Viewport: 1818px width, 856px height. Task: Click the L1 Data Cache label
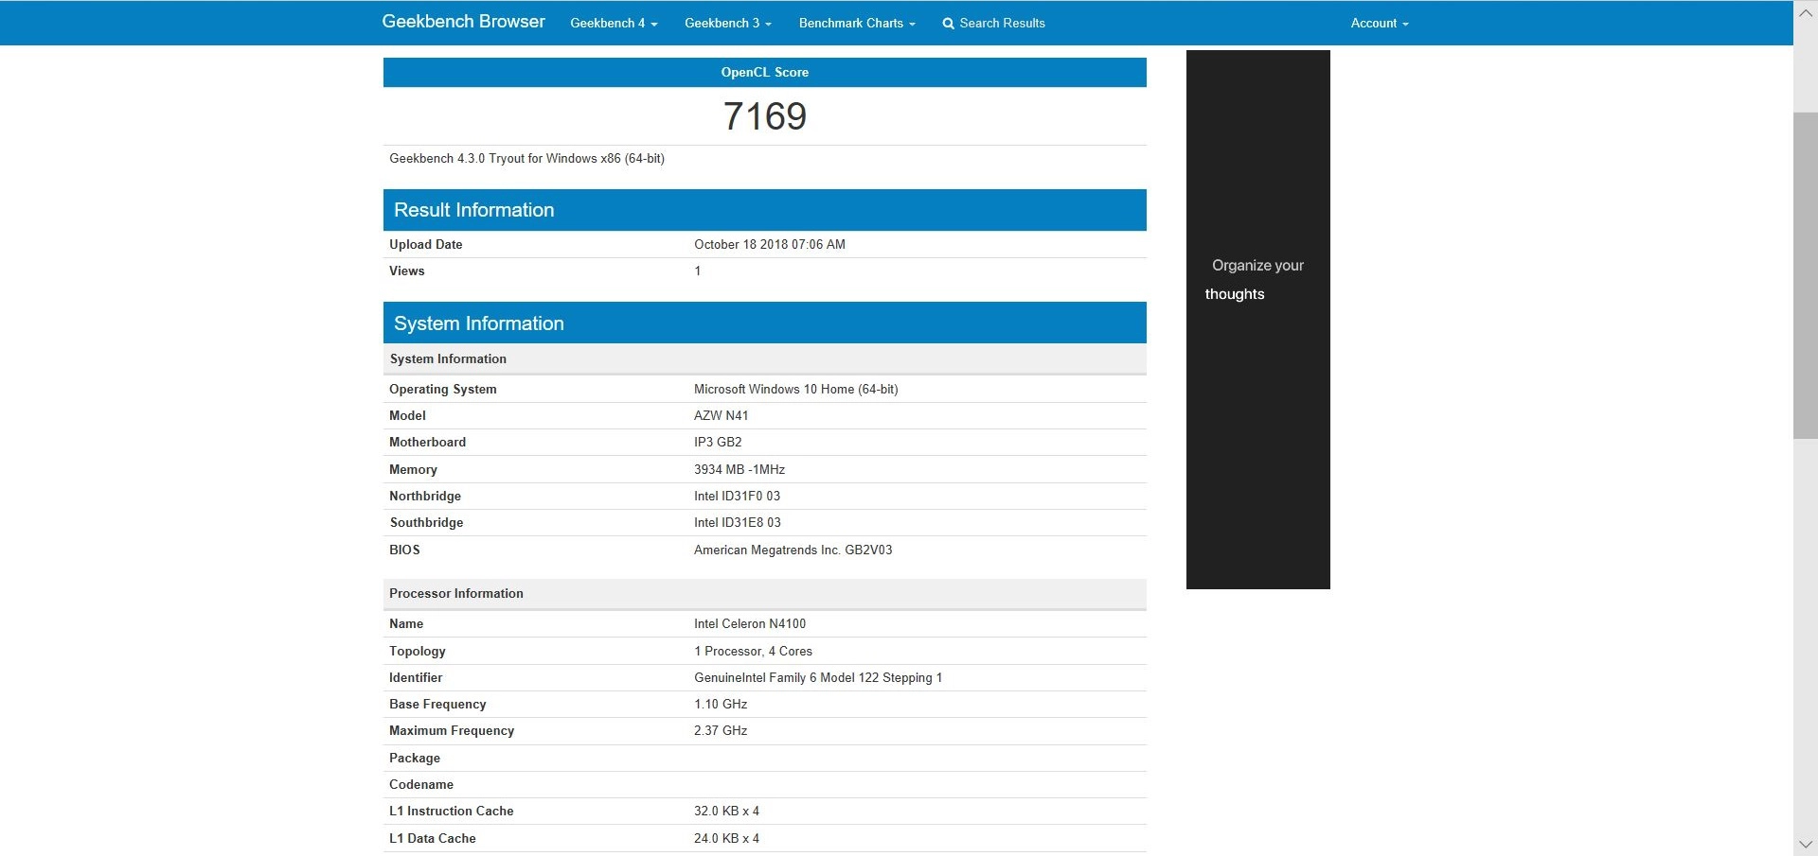(433, 838)
